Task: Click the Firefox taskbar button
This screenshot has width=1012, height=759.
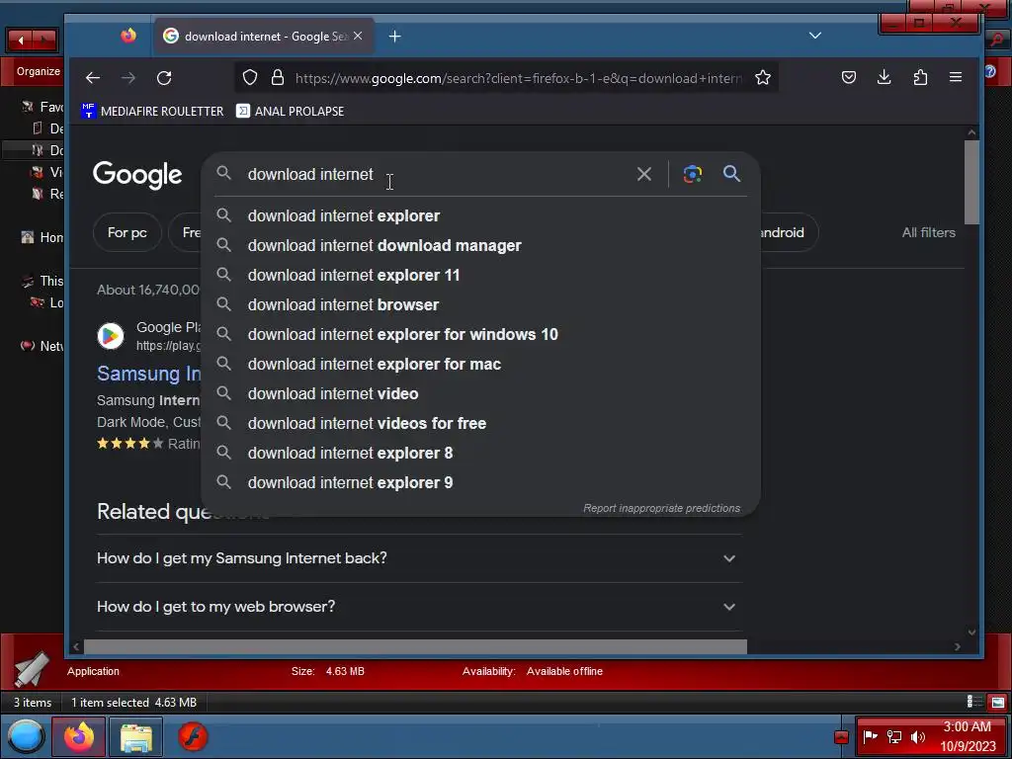Action: tap(79, 736)
